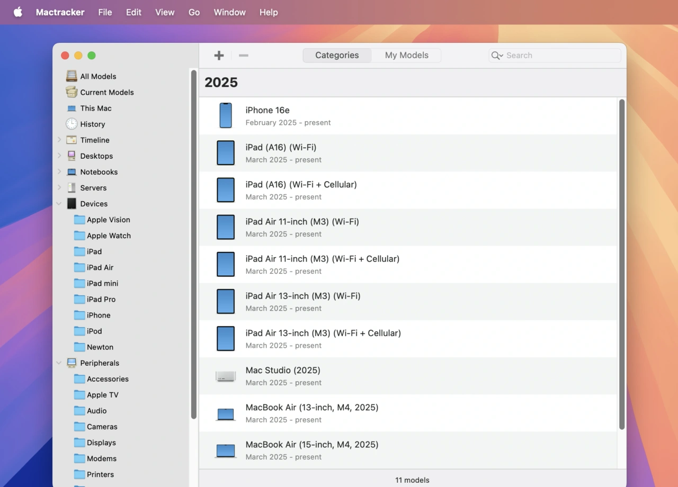Viewport: 678px width, 487px height.
Task: Open the Current Models sidebar item
Action: pyautogui.click(x=106, y=92)
